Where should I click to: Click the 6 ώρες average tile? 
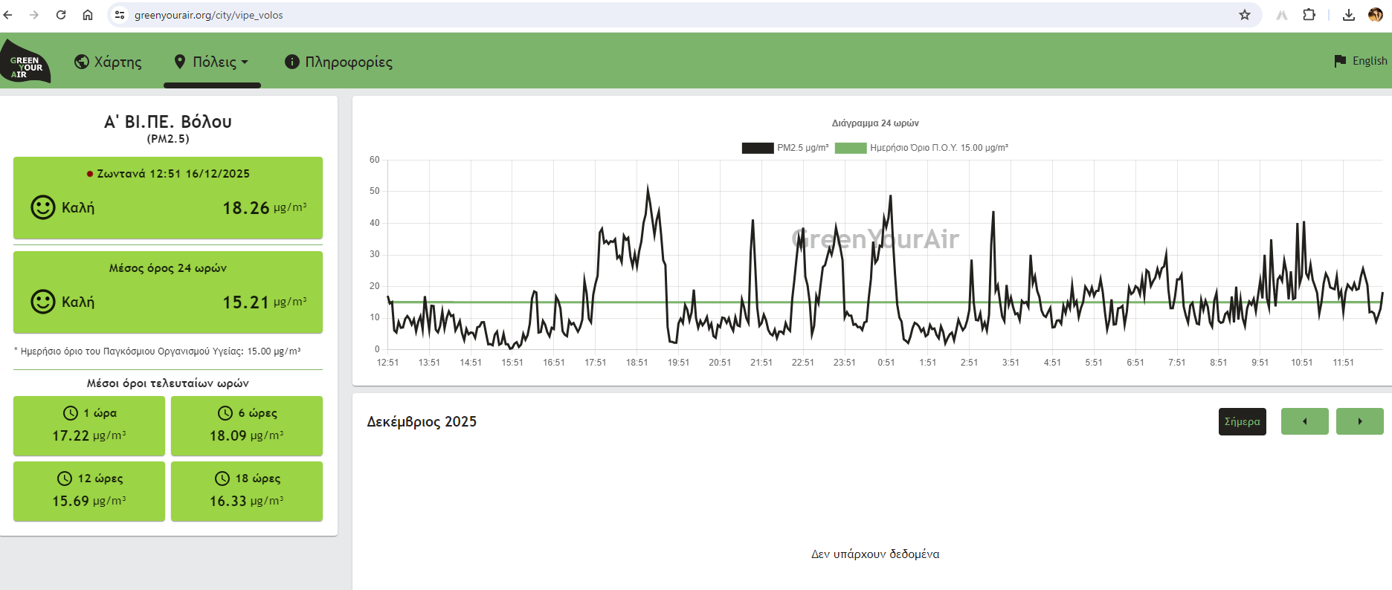[x=246, y=426]
